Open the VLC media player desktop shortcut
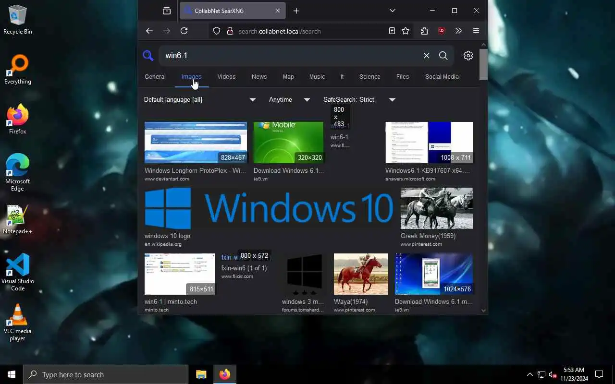The width and height of the screenshot is (615, 384). point(18,322)
